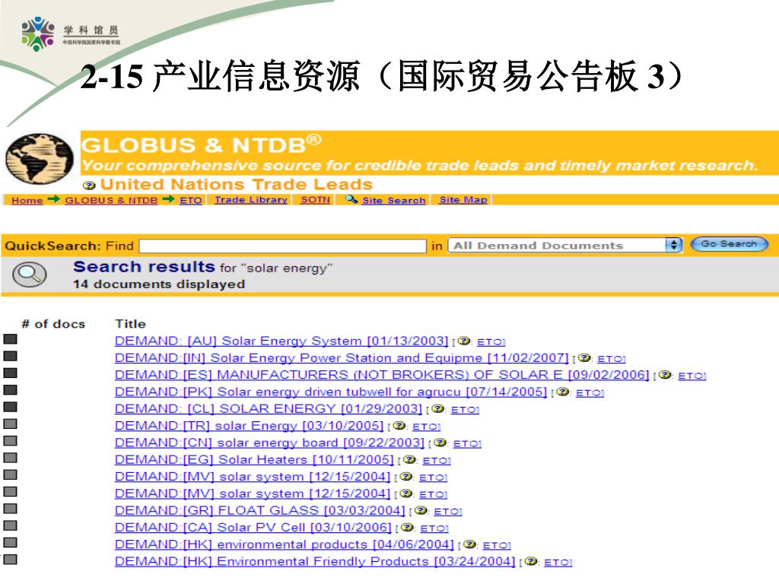Click the '# of docs' column header
The image size is (779, 584).
[x=53, y=324]
